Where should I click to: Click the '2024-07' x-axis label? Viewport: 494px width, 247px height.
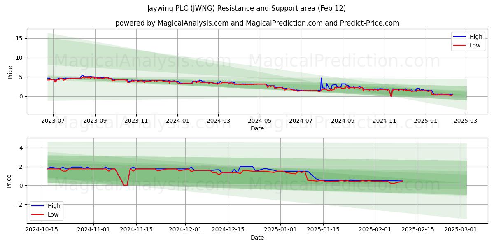point(301,121)
